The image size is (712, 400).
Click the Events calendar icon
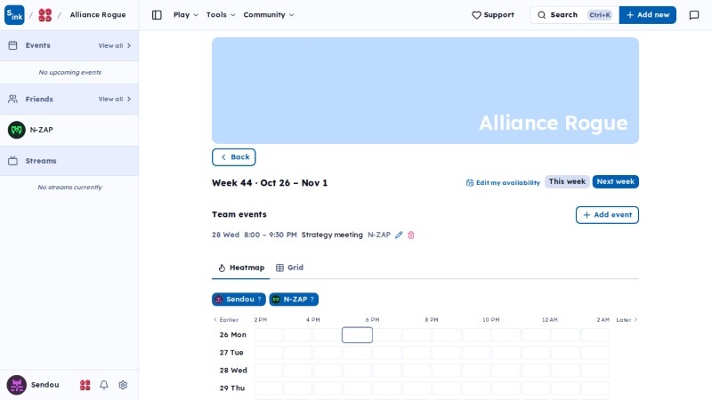point(12,45)
